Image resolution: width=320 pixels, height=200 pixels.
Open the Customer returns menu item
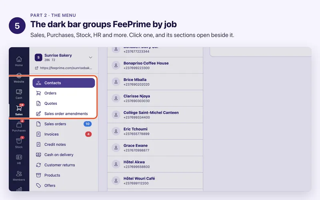64,165
